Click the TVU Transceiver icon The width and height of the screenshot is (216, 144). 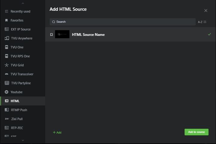[x=7, y=74]
